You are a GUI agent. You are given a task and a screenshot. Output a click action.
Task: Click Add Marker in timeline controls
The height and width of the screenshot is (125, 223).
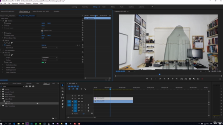coord(81,89)
